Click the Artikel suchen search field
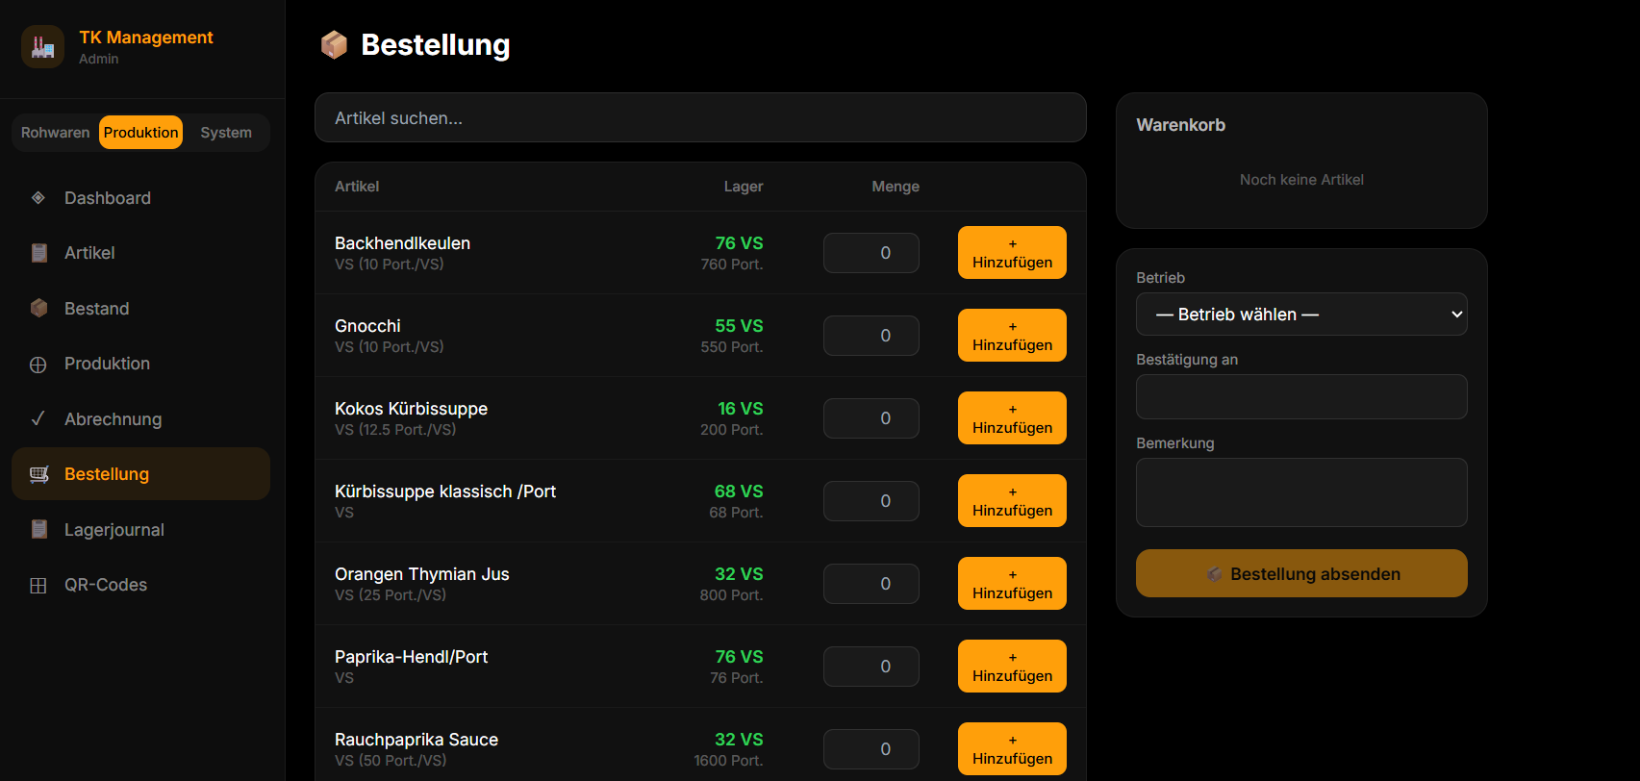Viewport: 1640px width, 781px height. [700, 117]
